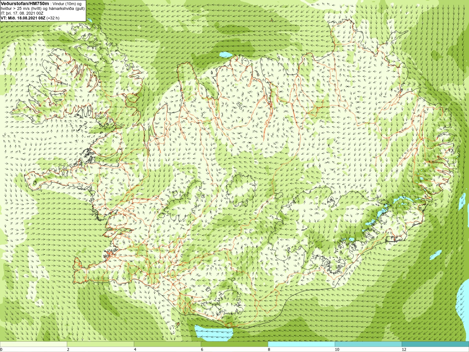Image resolution: width=469 pixels, height=352 pixels.
Task: Click the small cyan wind patch off north coast
Action: (225, 55)
